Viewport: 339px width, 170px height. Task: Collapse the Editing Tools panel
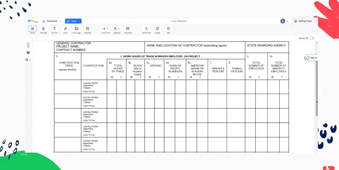click(315, 21)
